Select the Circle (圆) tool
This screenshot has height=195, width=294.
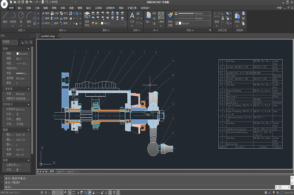[21, 17]
